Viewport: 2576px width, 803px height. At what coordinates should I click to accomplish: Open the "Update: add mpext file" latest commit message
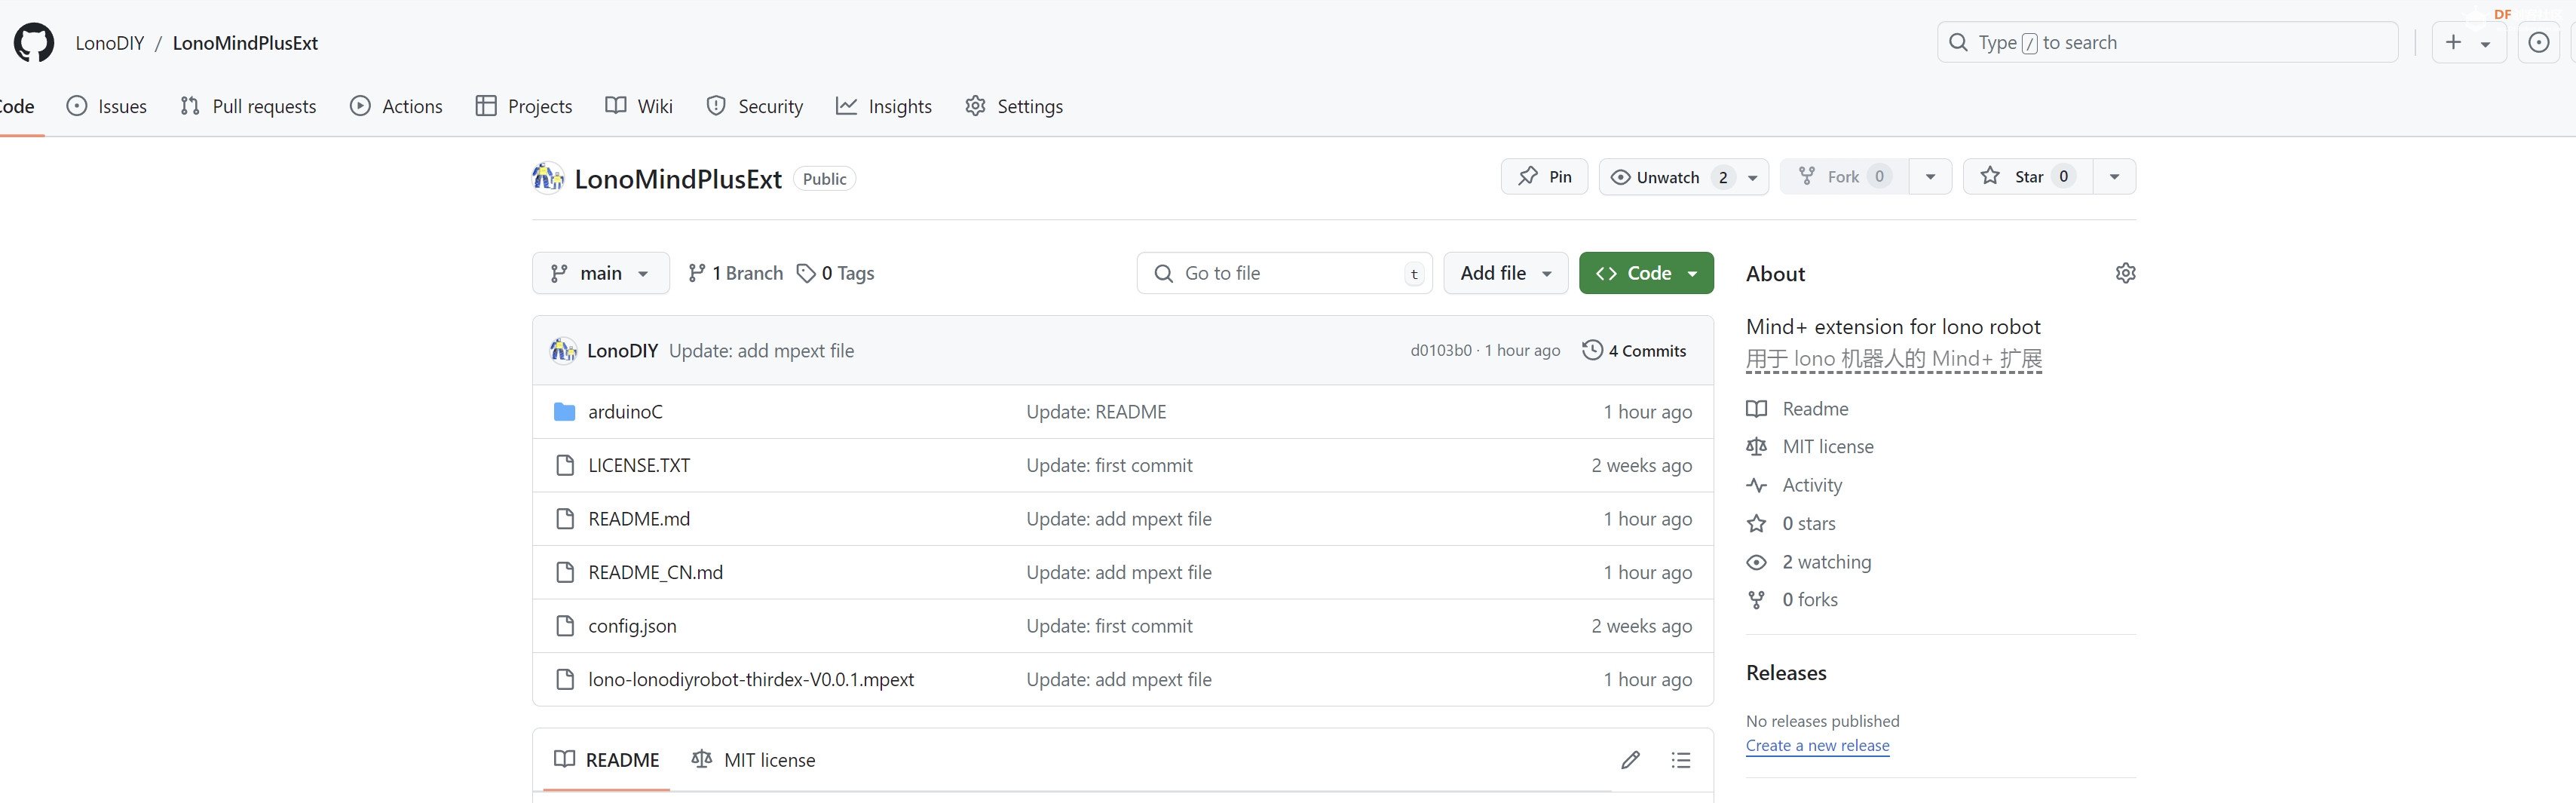pyautogui.click(x=761, y=351)
